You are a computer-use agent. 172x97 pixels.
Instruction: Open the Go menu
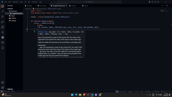(25, 2)
